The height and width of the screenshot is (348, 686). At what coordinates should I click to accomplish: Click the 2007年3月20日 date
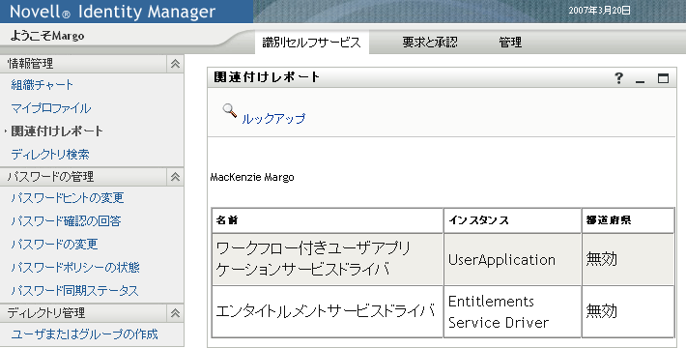(599, 11)
